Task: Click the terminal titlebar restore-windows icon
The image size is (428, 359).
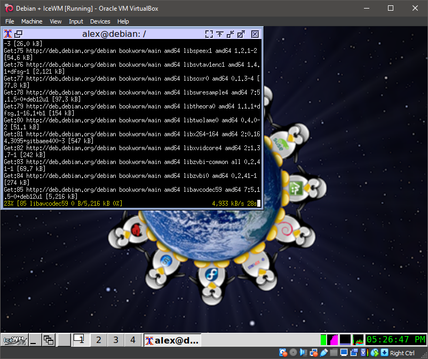Action: pos(18,34)
